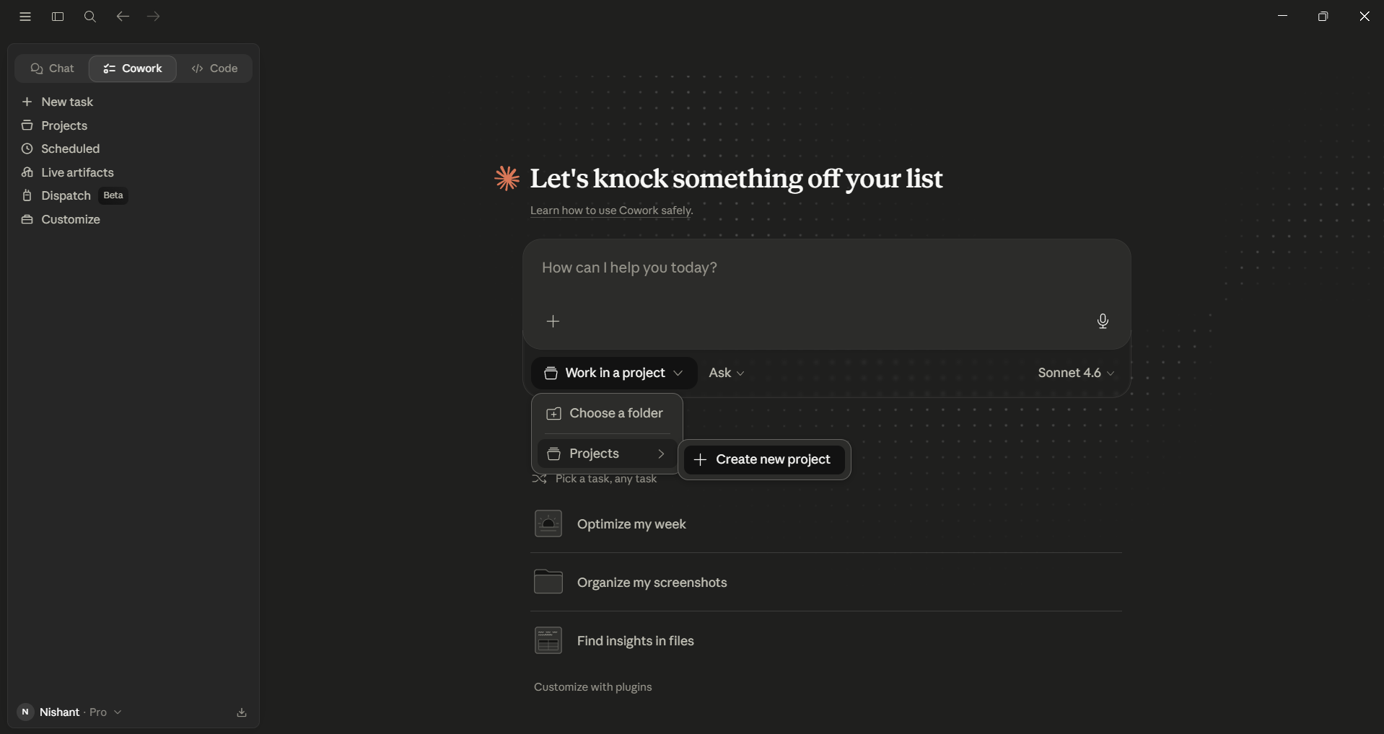The height and width of the screenshot is (734, 1384).
Task: Select Choose a folder menu entry
Action: [607, 413]
